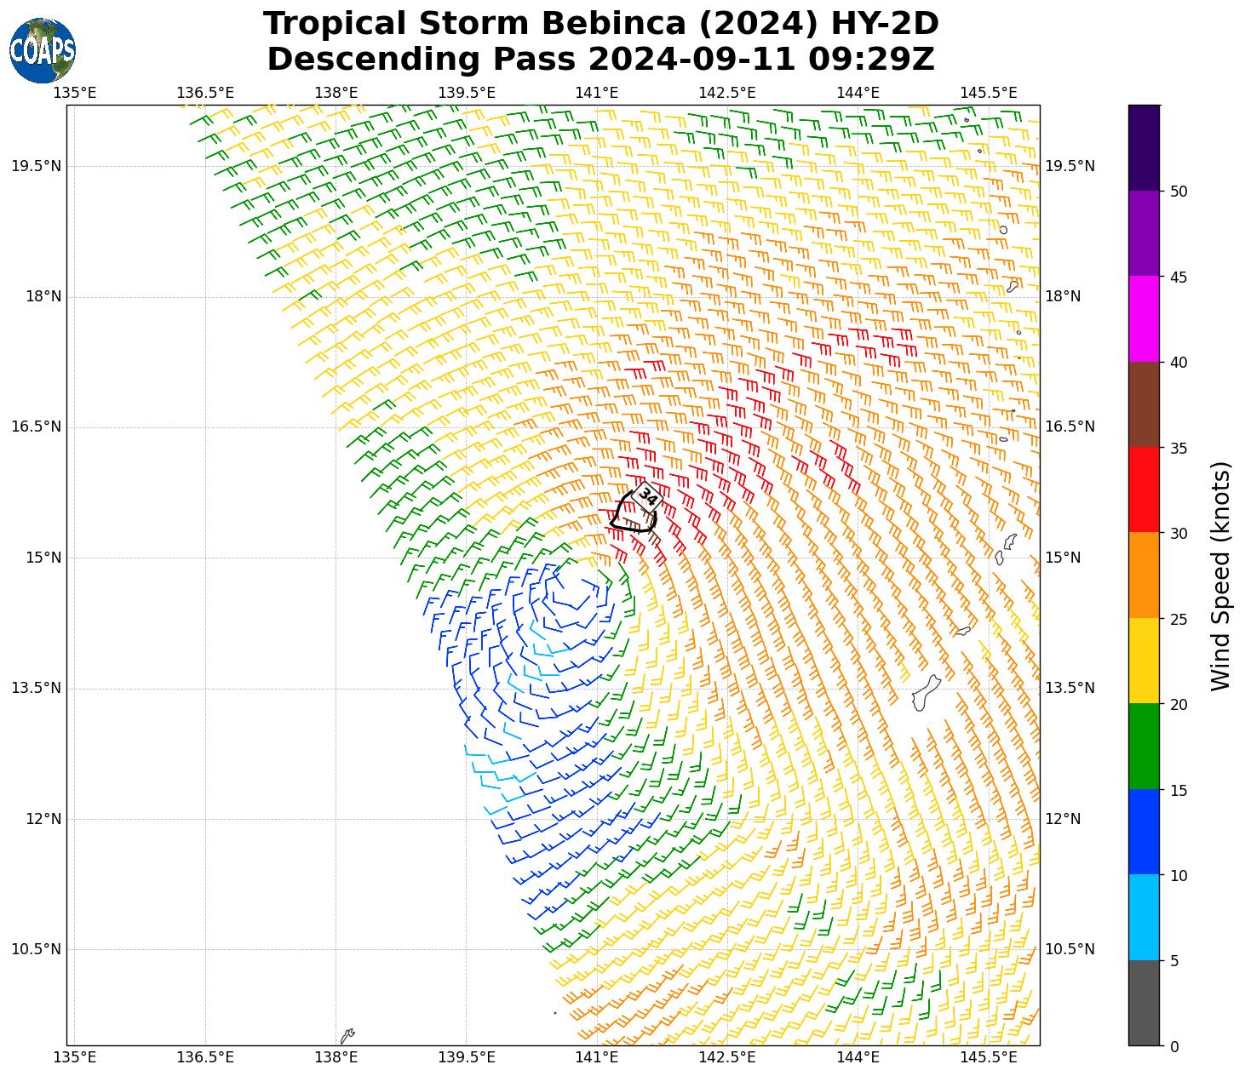The height and width of the screenshot is (1076, 1245).
Task: Click the COAPS globe logo
Action: (43, 50)
